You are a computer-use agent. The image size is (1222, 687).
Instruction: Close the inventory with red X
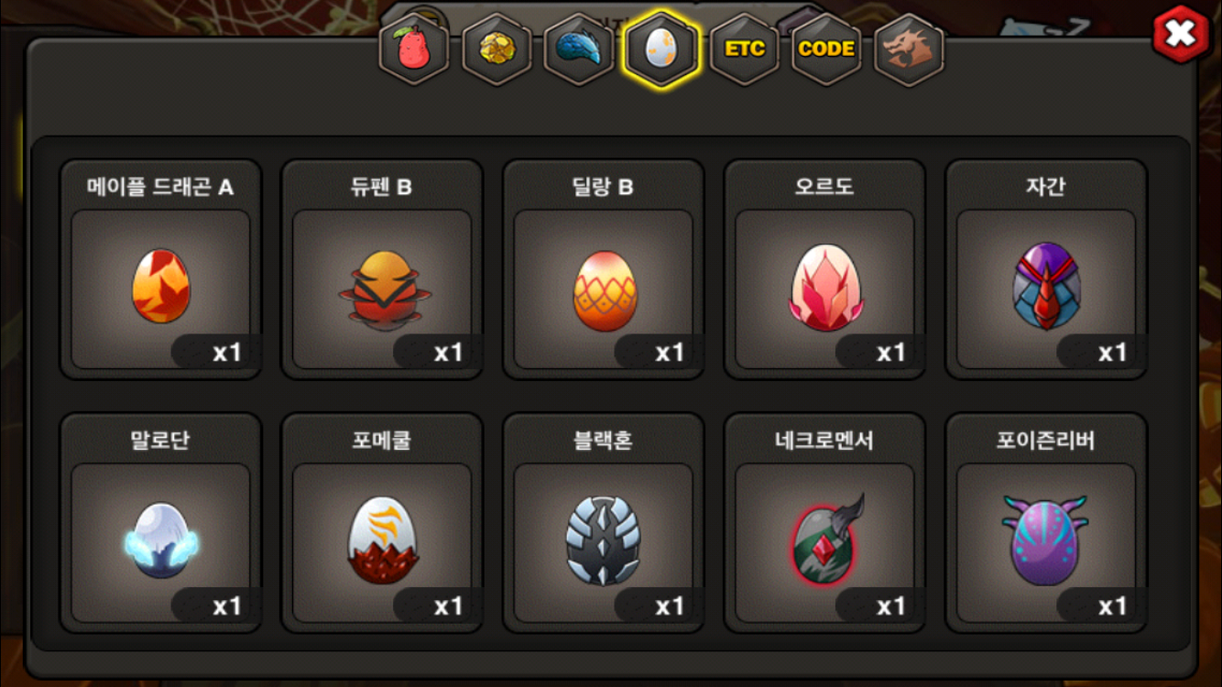click(x=1181, y=35)
